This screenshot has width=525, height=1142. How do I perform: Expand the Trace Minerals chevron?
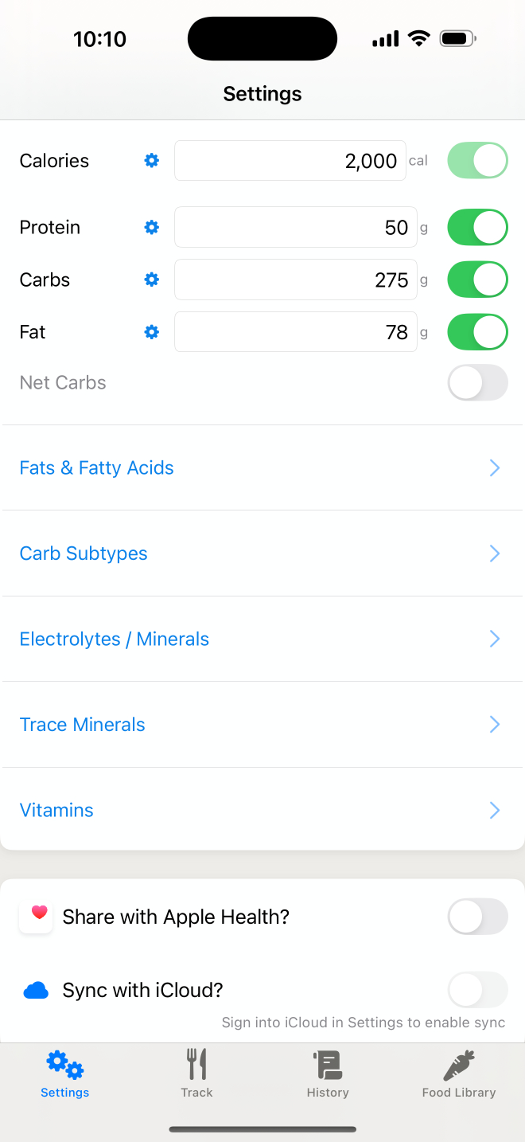[494, 725]
